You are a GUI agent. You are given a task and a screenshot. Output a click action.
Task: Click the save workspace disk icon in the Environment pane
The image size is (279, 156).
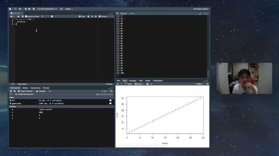14,91
